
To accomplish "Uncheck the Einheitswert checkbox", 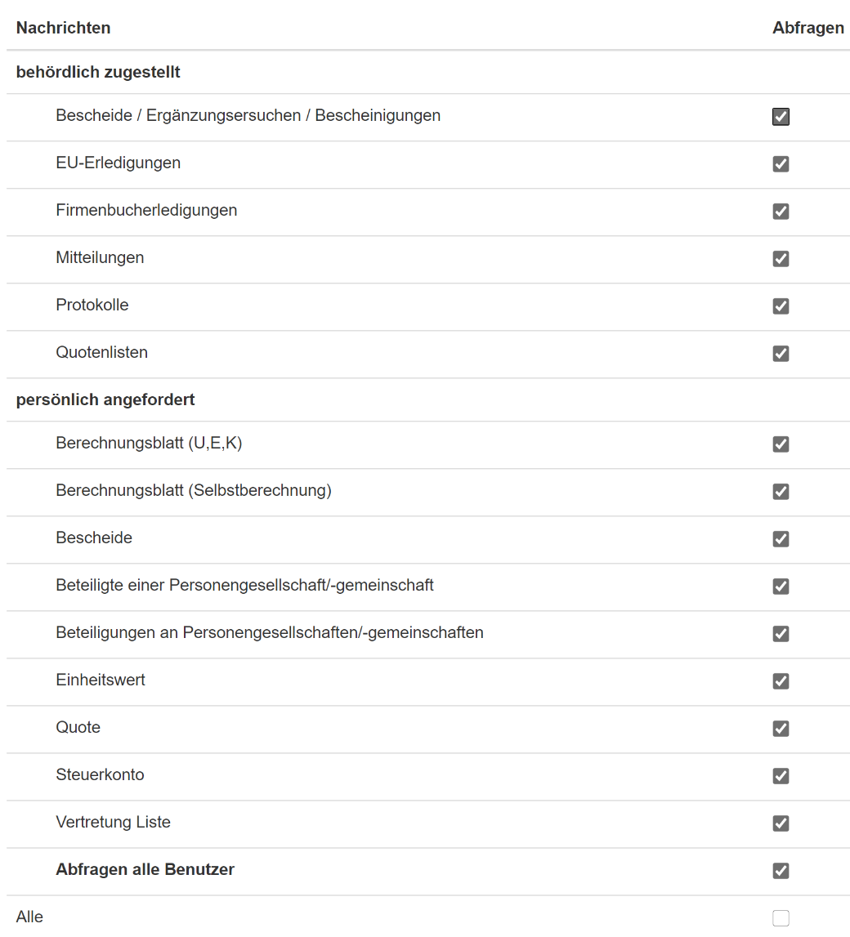I will (x=781, y=681).
